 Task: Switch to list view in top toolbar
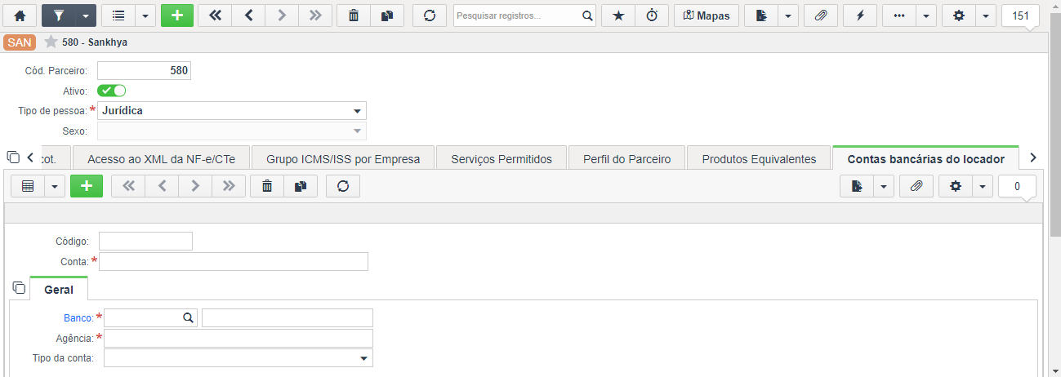[118, 16]
